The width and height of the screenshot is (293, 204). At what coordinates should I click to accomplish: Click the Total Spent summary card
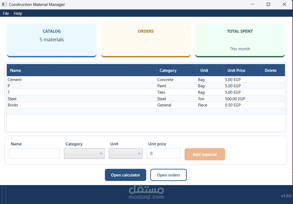[x=240, y=40]
